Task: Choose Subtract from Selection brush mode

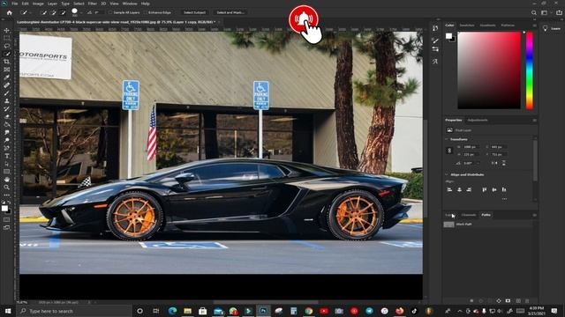Action: 63,12
